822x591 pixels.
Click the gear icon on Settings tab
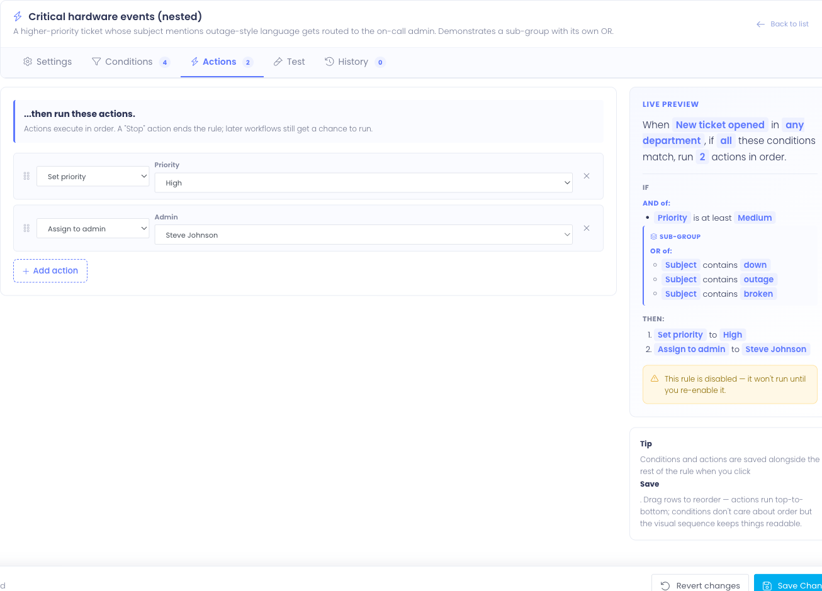click(x=28, y=62)
